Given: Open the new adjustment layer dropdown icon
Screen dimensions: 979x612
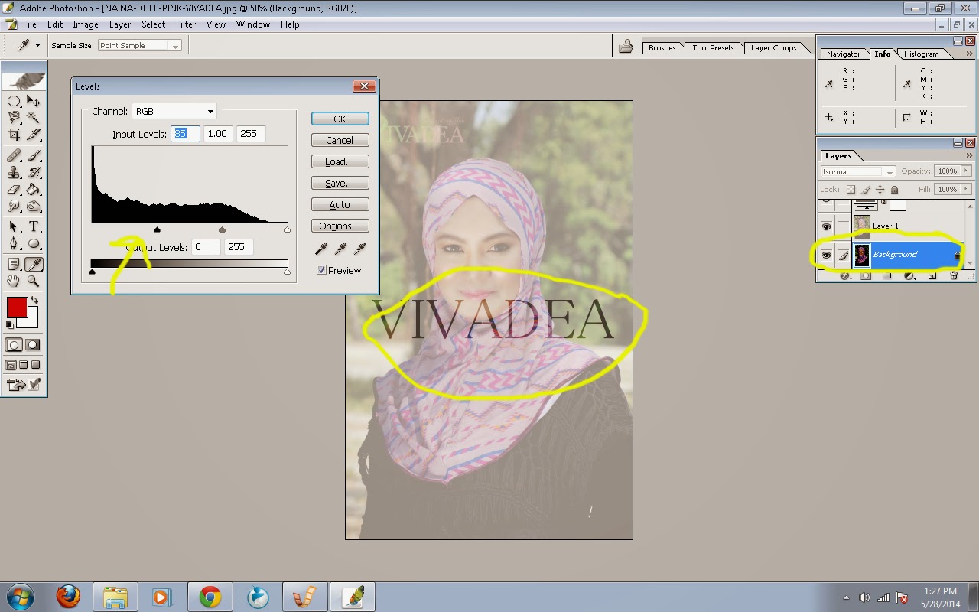Looking at the screenshot, I should 909,276.
